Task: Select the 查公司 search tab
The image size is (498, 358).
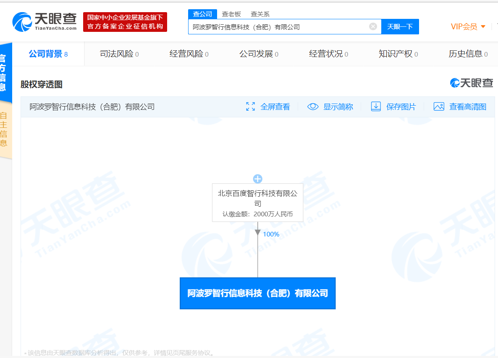Action: [202, 14]
